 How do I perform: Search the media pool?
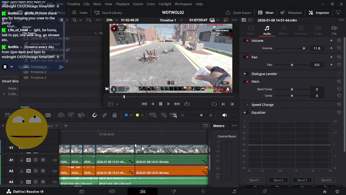click(x=75, y=20)
